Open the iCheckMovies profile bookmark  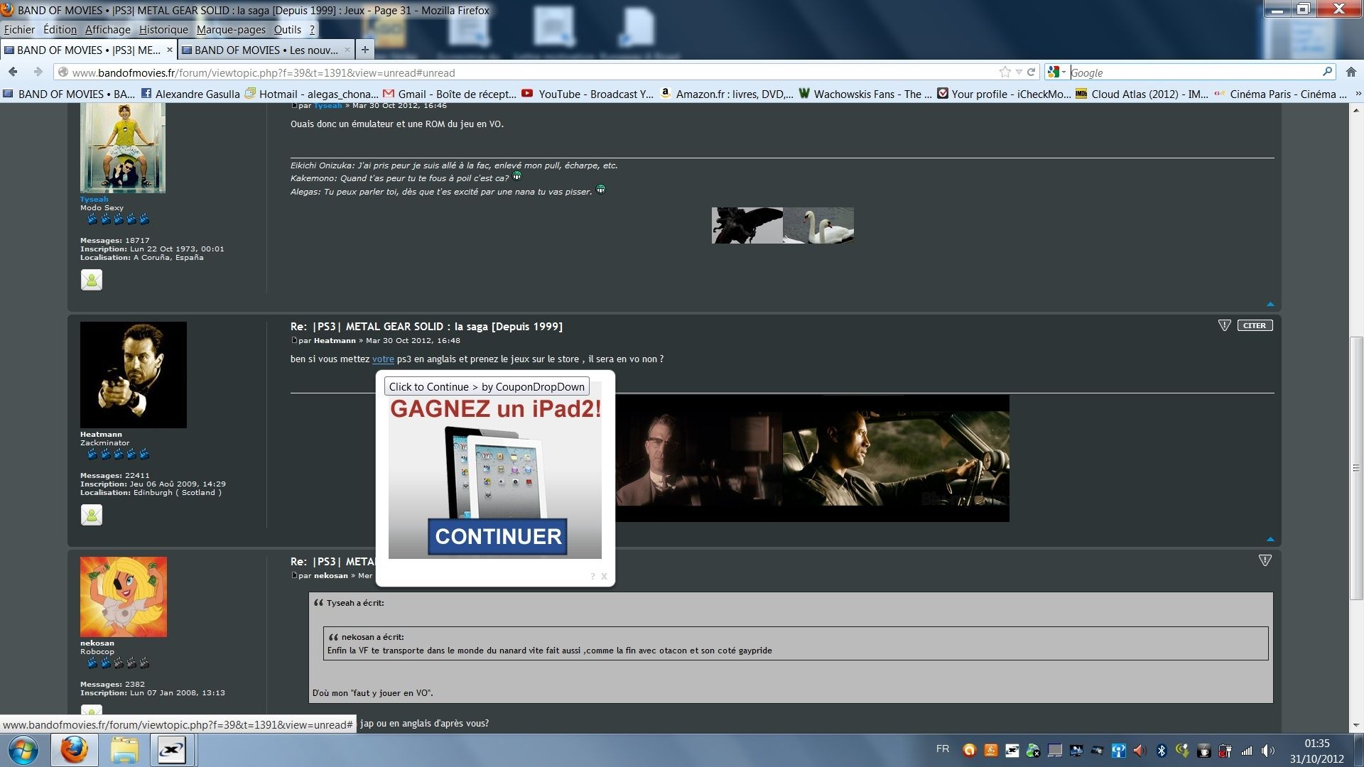[x=1003, y=94]
